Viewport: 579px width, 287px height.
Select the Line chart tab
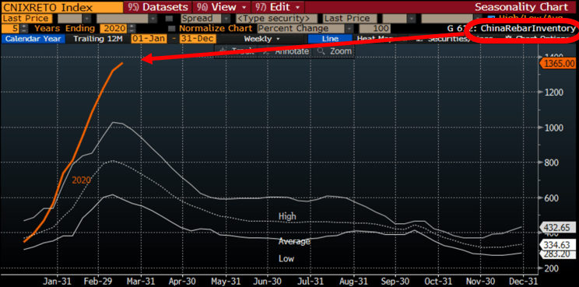pyautogui.click(x=330, y=39)
